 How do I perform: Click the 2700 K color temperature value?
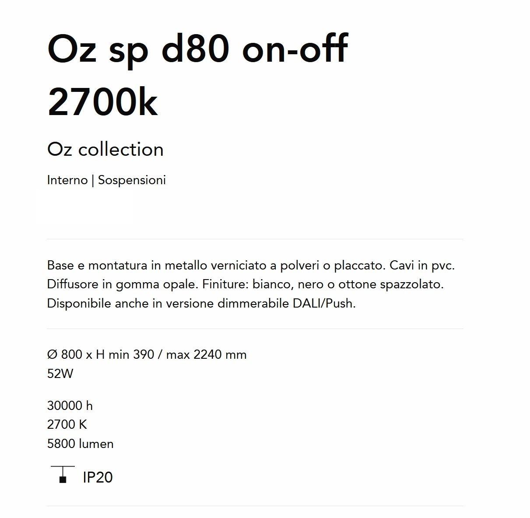point(67,424)
